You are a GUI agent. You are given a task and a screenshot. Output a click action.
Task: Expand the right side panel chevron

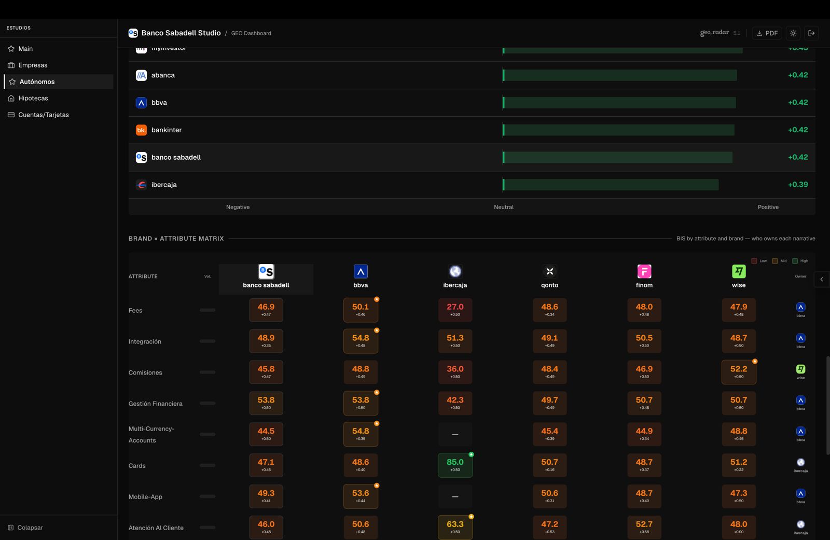tap(822, 280)
